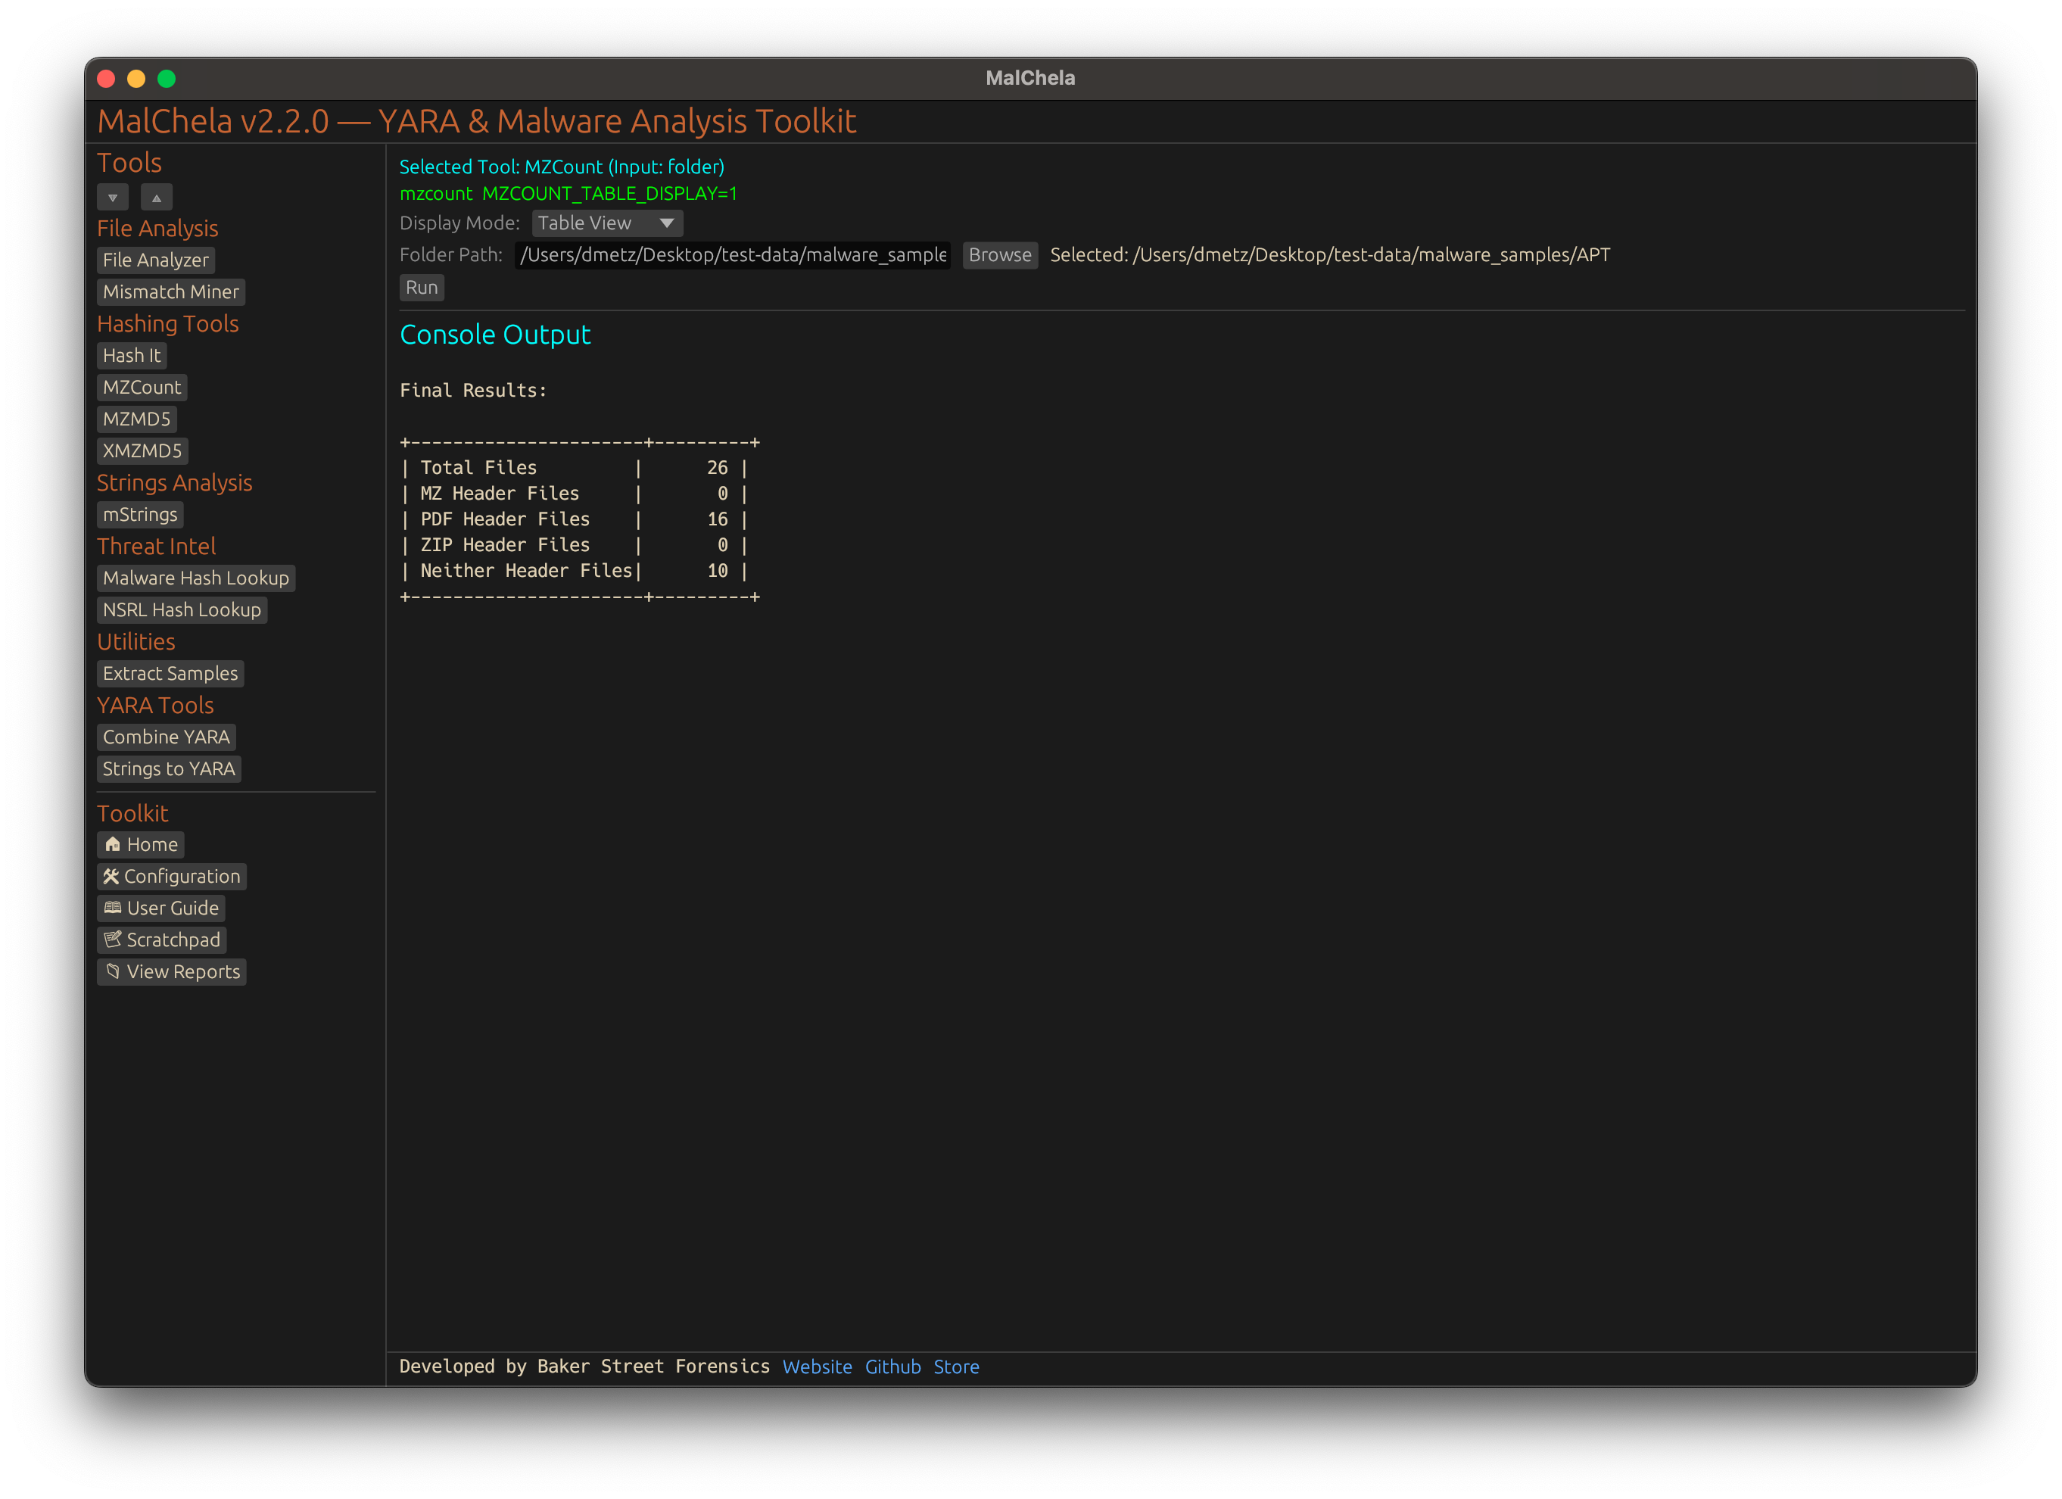Click the MZ Header Files row
This screenshot has height=1499, width=2062.
[574, 494]
